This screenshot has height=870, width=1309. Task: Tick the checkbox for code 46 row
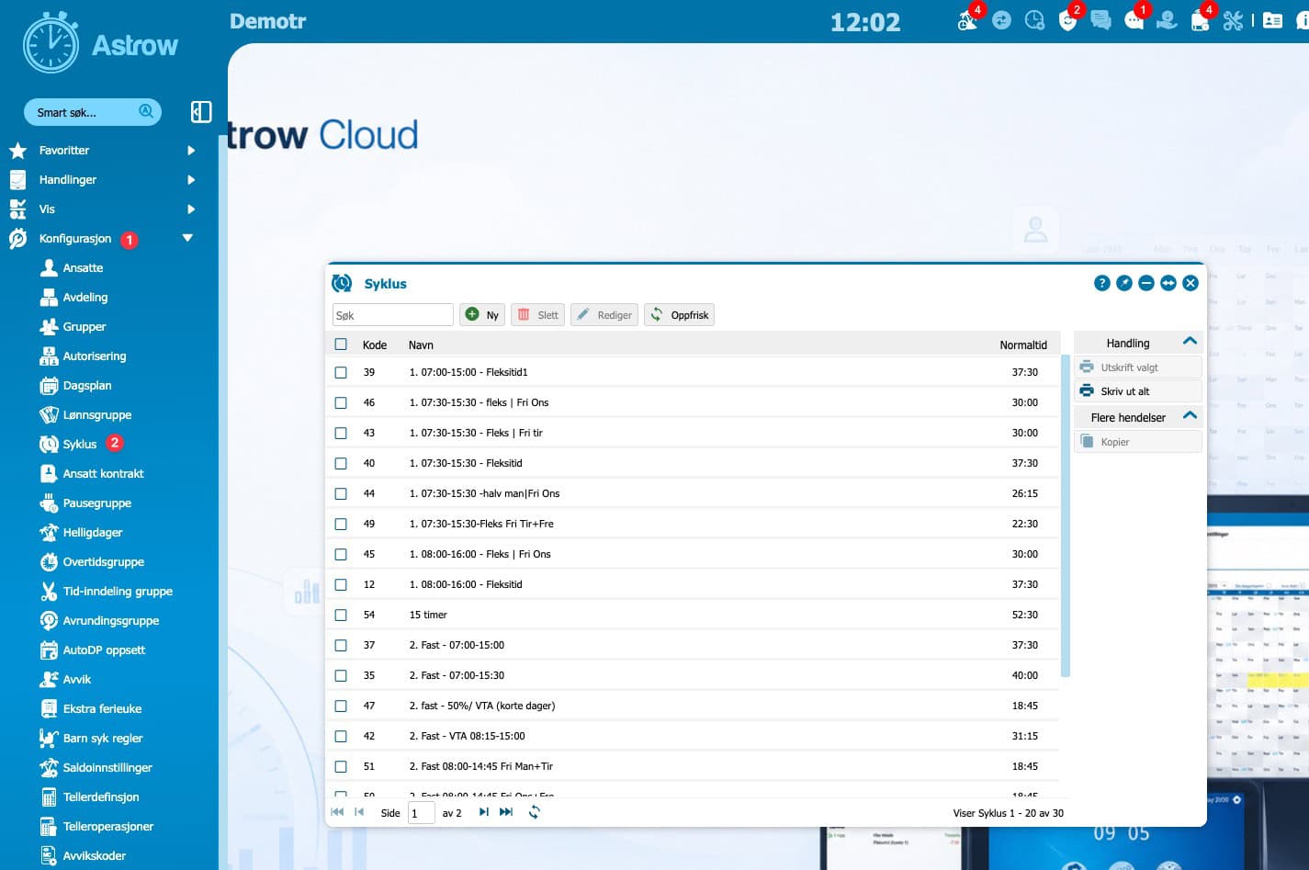341,402
